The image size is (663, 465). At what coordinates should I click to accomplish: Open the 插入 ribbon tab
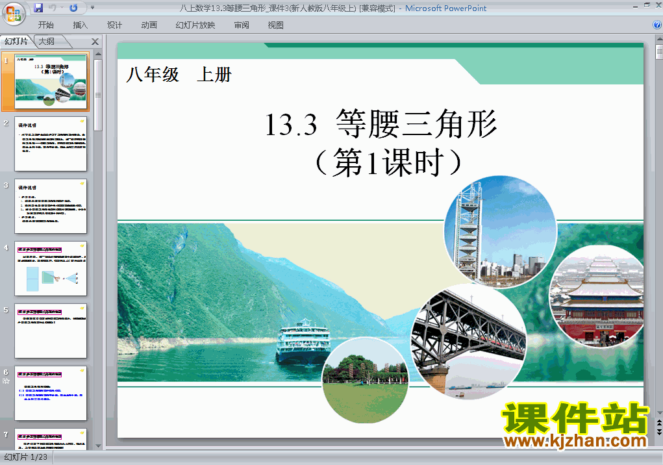point(81,25)
